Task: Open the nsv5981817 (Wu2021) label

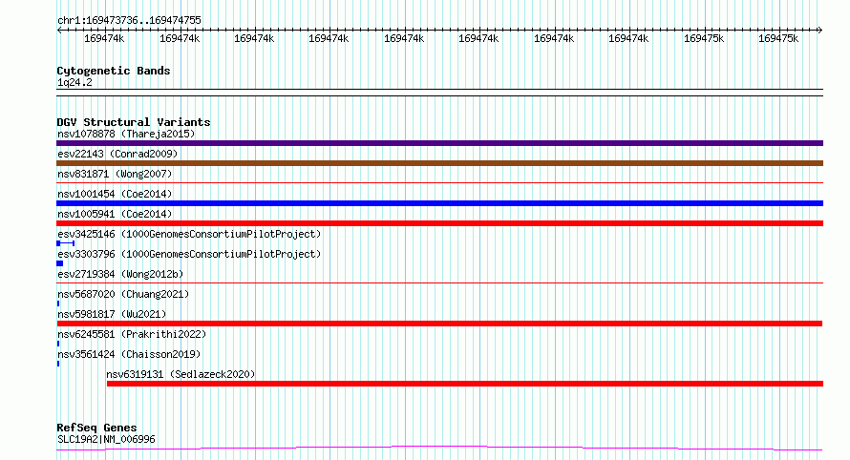Action: pos(112,314)
